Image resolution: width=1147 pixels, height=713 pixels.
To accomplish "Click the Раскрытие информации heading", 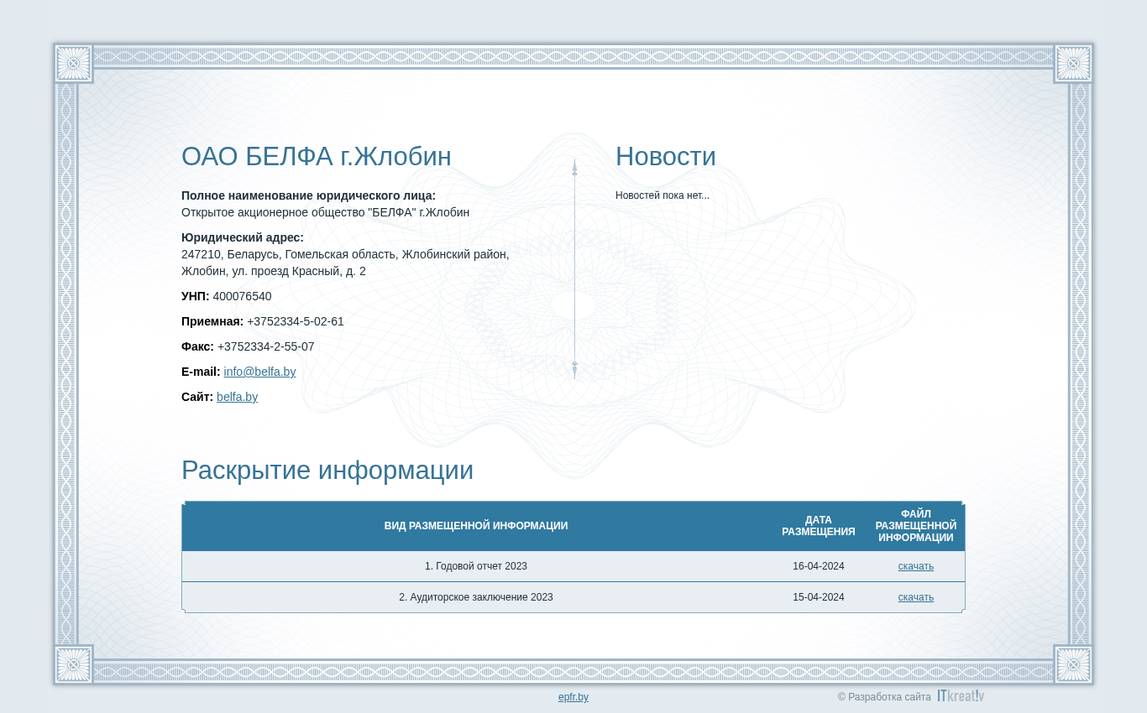I will [x=327, y=471].
